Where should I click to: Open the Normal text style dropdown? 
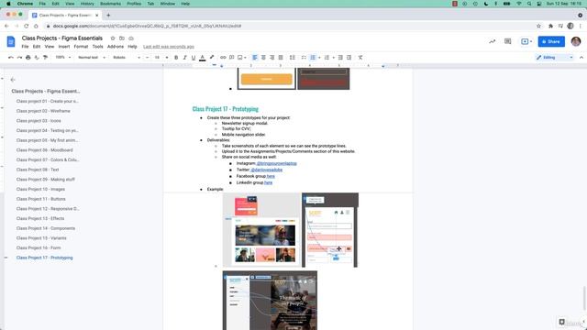(x=92, y=58)
